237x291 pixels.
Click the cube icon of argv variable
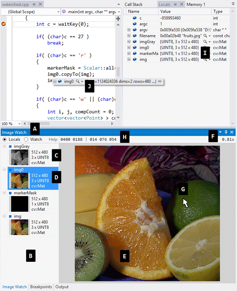[135, 30]
